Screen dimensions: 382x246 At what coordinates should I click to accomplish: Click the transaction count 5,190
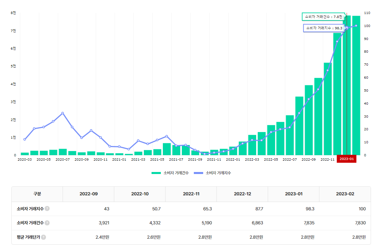click(x=207, y=223)
